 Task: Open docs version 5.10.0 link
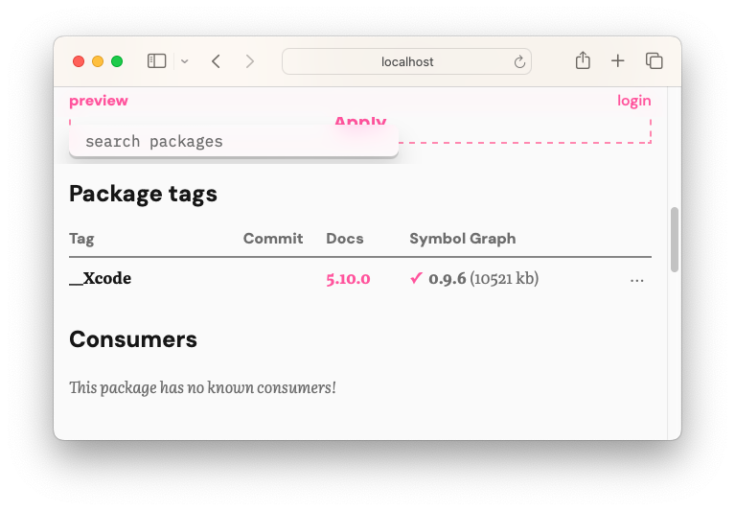coord(348,279)
